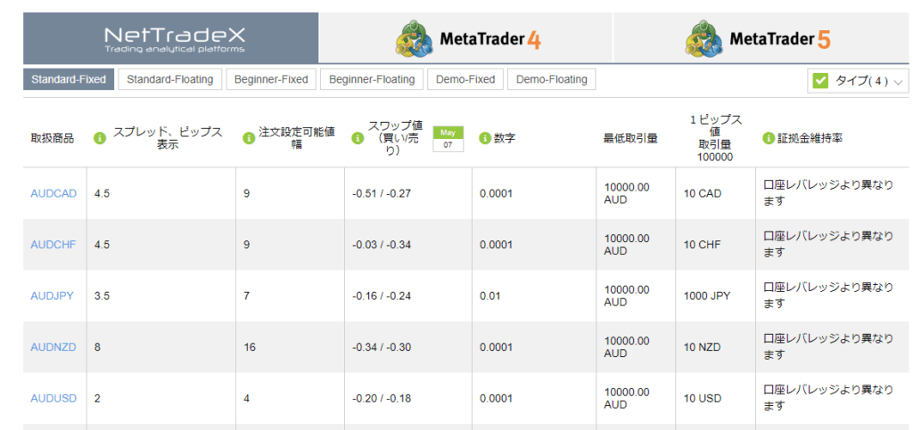Click the order distance value 7

coord(246,296)
